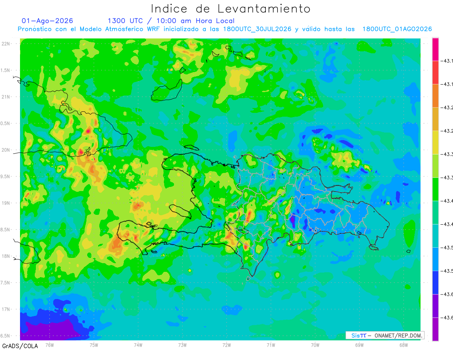
Task: Click the 'GrADS/COLA' credit label
Action: click(x=20, y=346)
